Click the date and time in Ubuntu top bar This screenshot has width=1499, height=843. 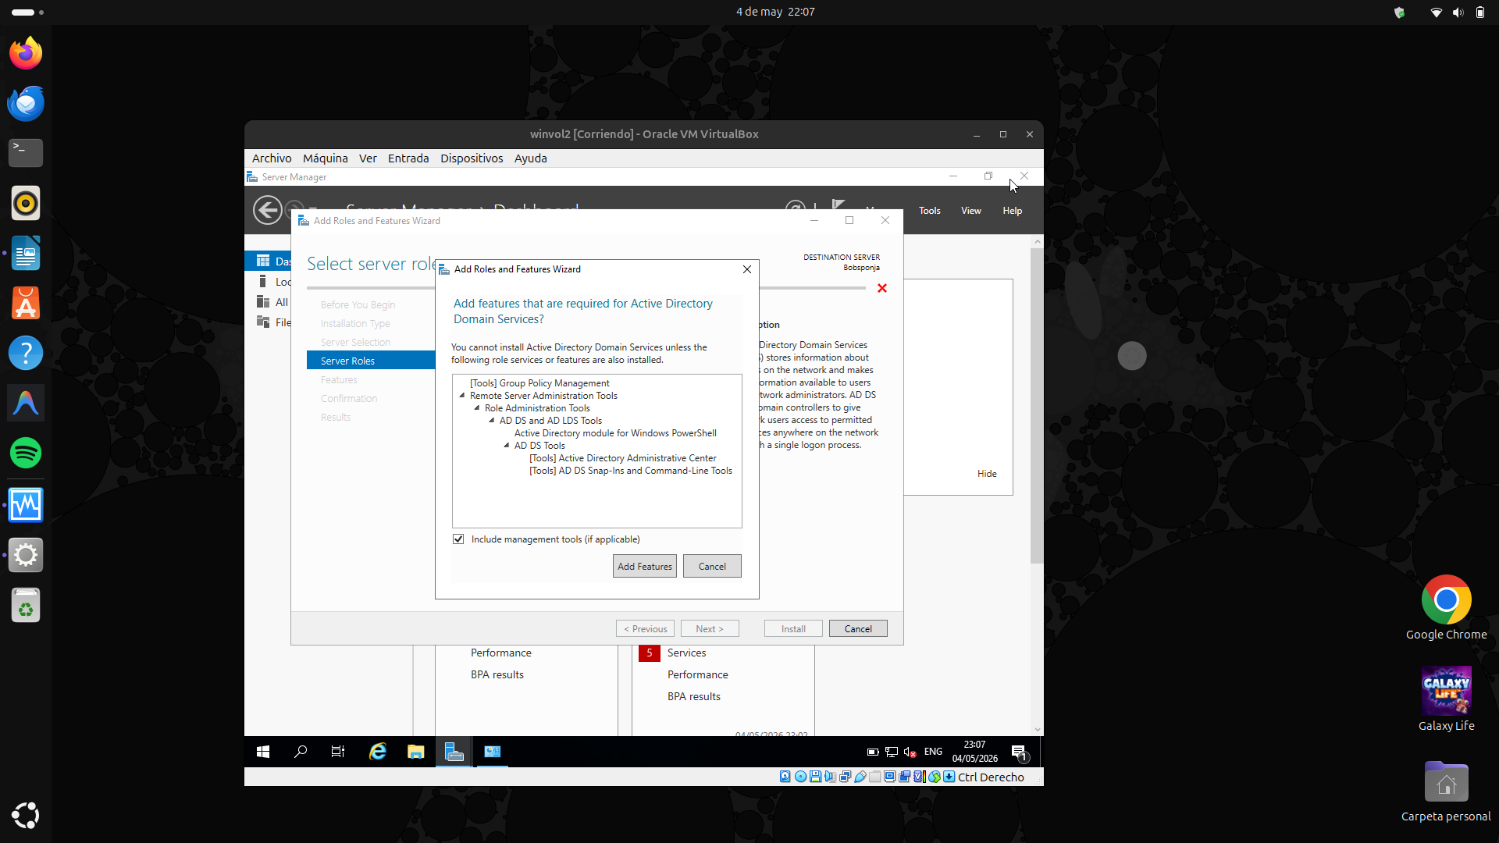point(775,12)
